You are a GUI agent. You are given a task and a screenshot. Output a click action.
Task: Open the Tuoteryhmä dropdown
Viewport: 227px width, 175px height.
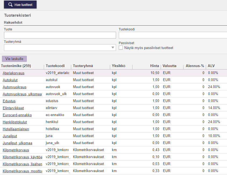coord(60,48)
